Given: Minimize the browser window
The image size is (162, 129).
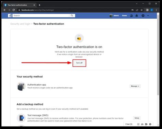Looking at the screenshot, I should (143, 4).
